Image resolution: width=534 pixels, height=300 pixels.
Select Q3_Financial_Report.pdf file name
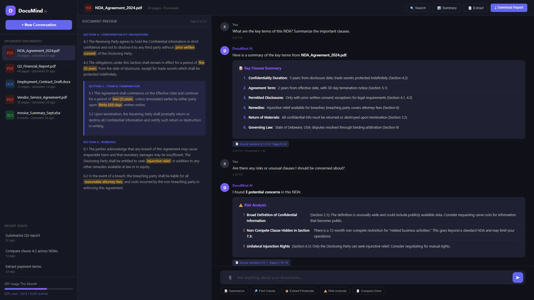pyautogui.click(x=36, y=66)
